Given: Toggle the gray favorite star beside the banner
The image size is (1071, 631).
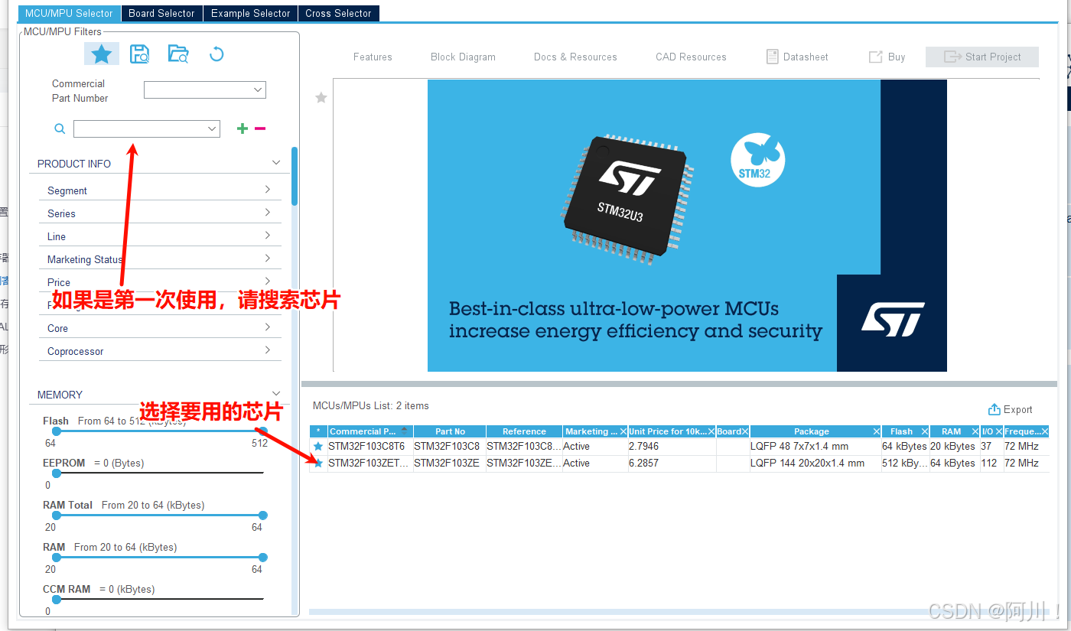Looking at the screenshot, I should (321, 98).
